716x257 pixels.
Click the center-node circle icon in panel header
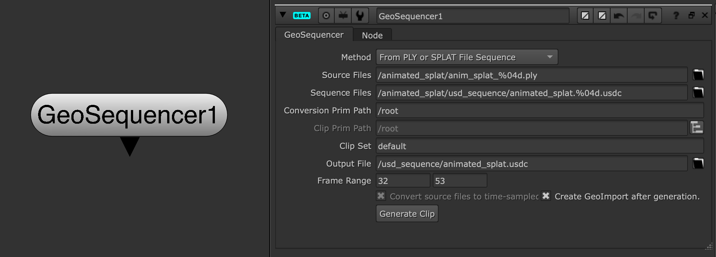click(326, 16)
